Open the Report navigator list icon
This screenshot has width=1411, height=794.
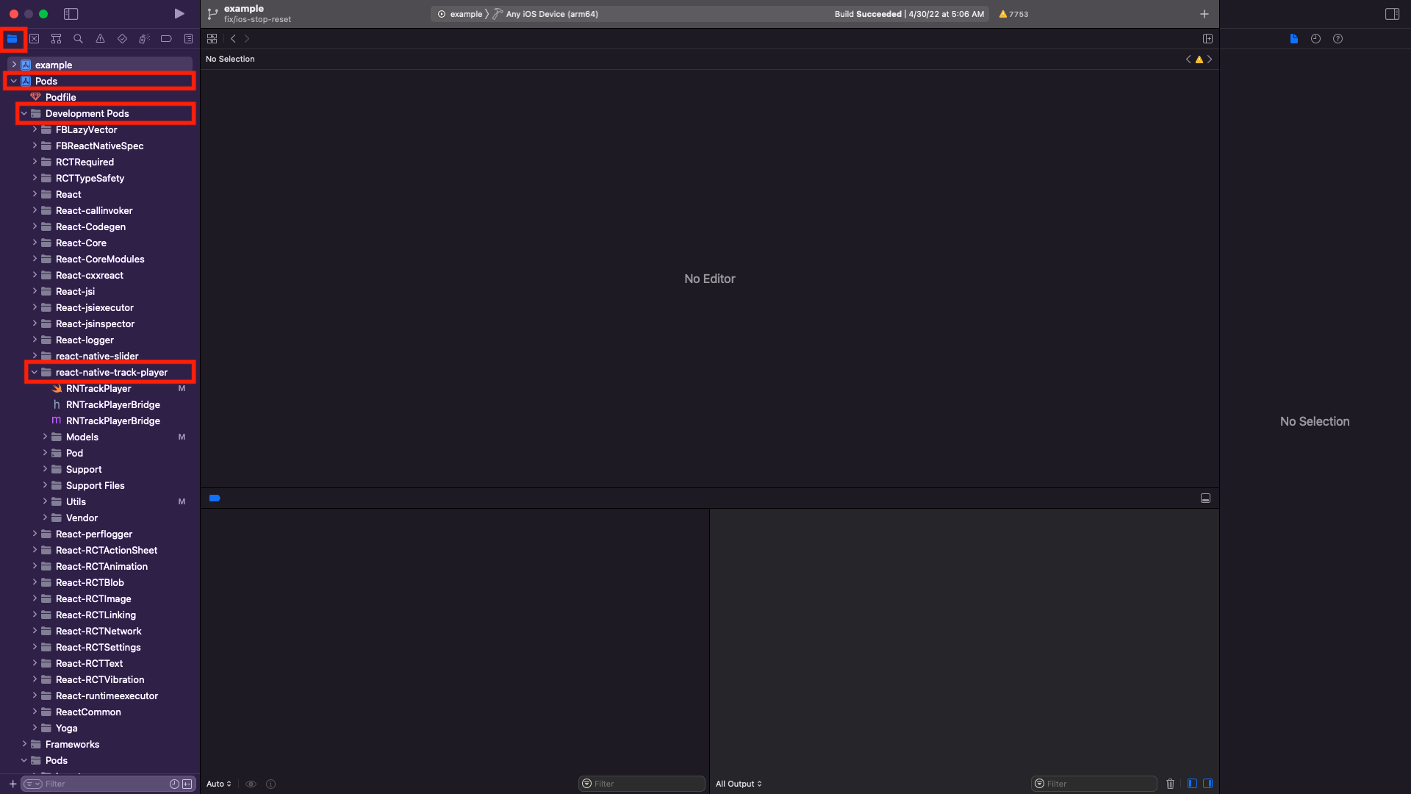188,38
